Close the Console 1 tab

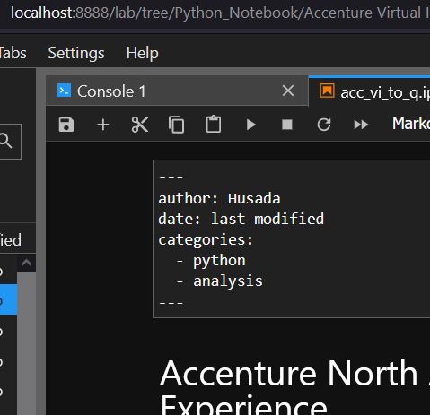[288, 91]
